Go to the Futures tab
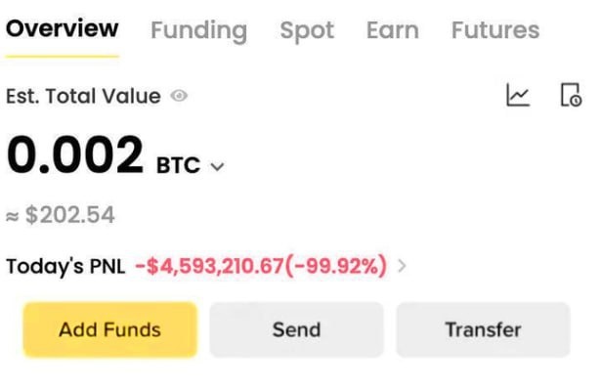 click(x=495, y=30)
